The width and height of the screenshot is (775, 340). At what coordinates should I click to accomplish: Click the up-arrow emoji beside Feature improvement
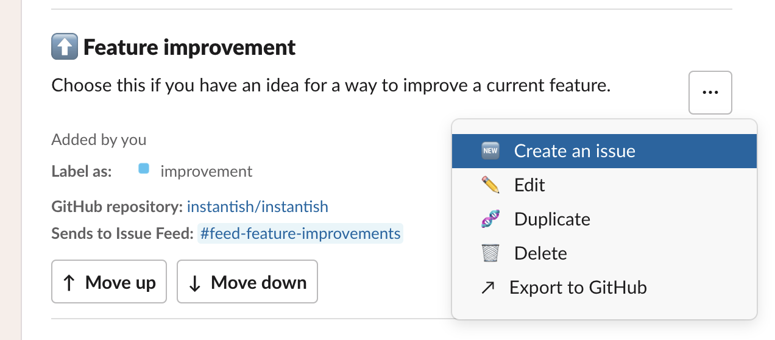coord(65,47)
